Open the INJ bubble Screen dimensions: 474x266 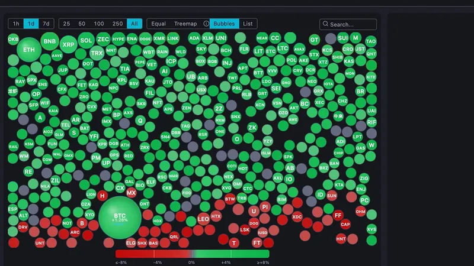pyautogui.click(x=227, y=63)
